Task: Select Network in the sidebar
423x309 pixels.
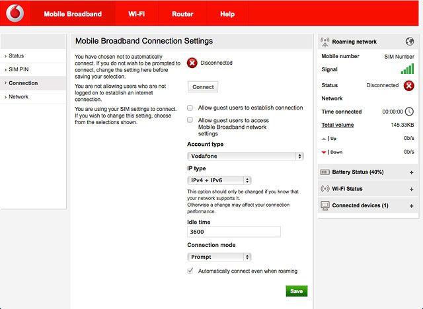Action: click(x=33, y=96)
